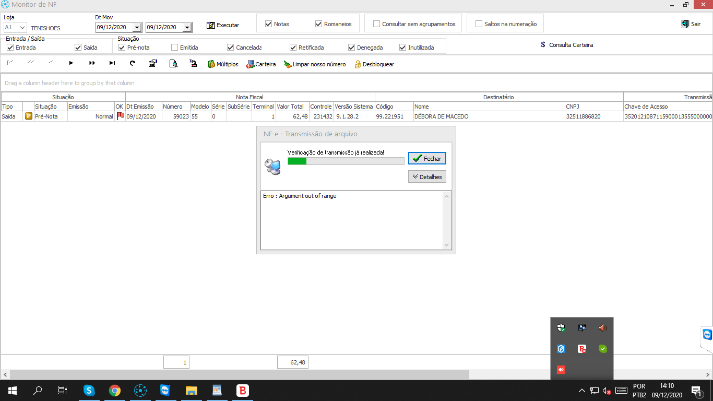Viewport: 713px width, 401px height.
Task: Toggle the Cancelada checkbox
Action: click(x=230, y=48)
